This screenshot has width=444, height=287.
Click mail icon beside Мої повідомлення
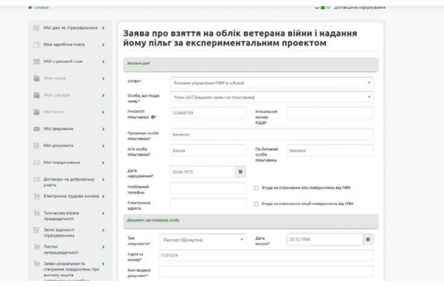(x=36, y=163)
